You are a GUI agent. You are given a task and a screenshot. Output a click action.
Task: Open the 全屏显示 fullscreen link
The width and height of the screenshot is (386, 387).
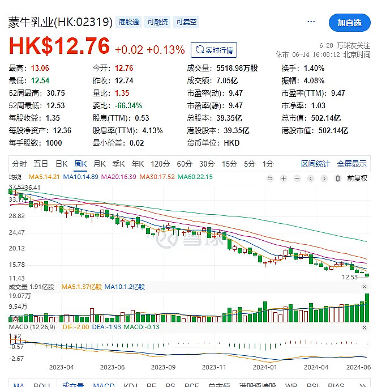351,164
